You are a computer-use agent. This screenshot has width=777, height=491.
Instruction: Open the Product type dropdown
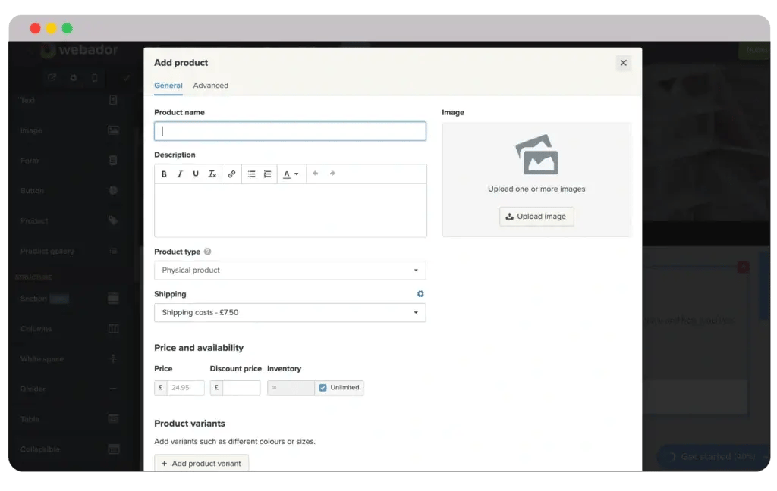coord(289,271)
